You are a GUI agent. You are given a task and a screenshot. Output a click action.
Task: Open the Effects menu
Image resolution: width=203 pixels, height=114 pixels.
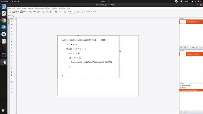(48, 8)
